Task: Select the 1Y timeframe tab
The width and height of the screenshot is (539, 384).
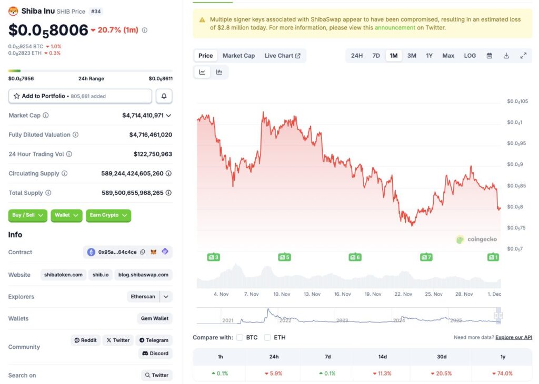Action: [x=430, y=55]
